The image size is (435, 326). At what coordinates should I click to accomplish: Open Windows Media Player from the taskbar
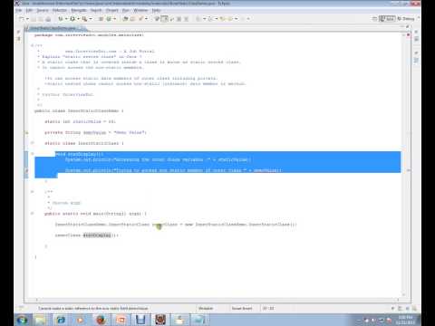(81, 320)
